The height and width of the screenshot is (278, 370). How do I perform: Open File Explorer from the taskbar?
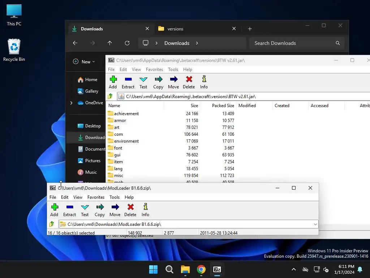point(185,269)
